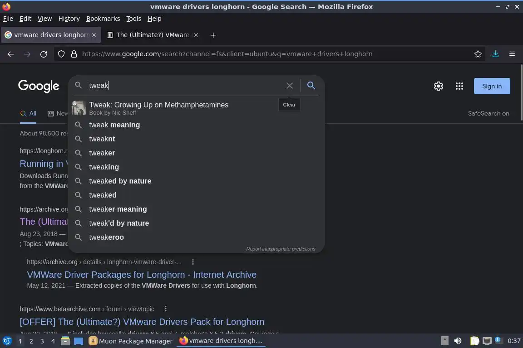Open a new tab with plus button

click(x=213, y=35)
